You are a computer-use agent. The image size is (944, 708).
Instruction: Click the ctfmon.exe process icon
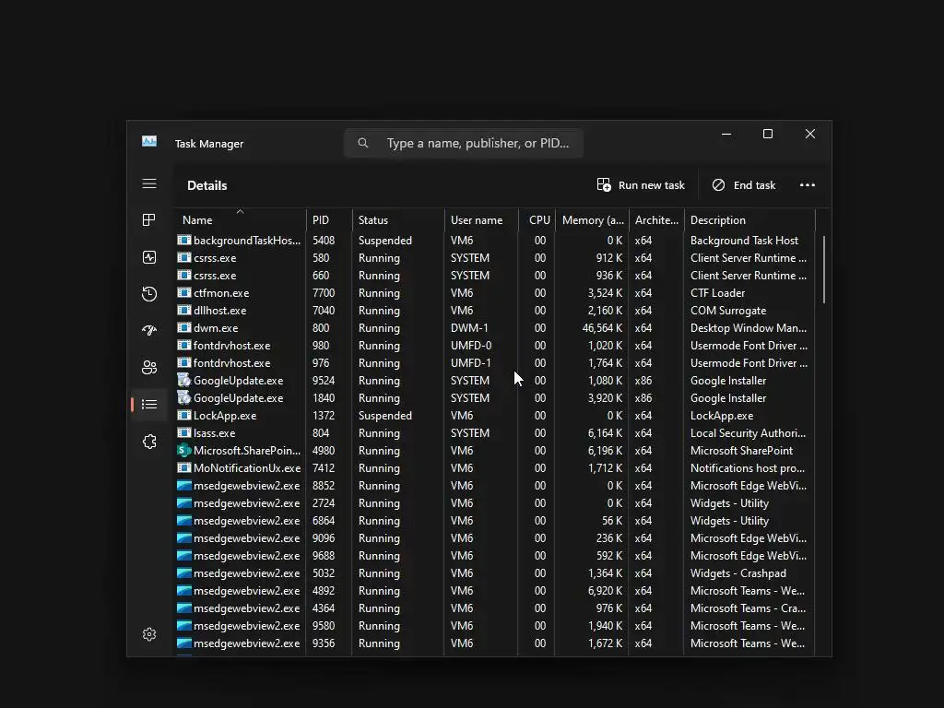click(184, 292)
